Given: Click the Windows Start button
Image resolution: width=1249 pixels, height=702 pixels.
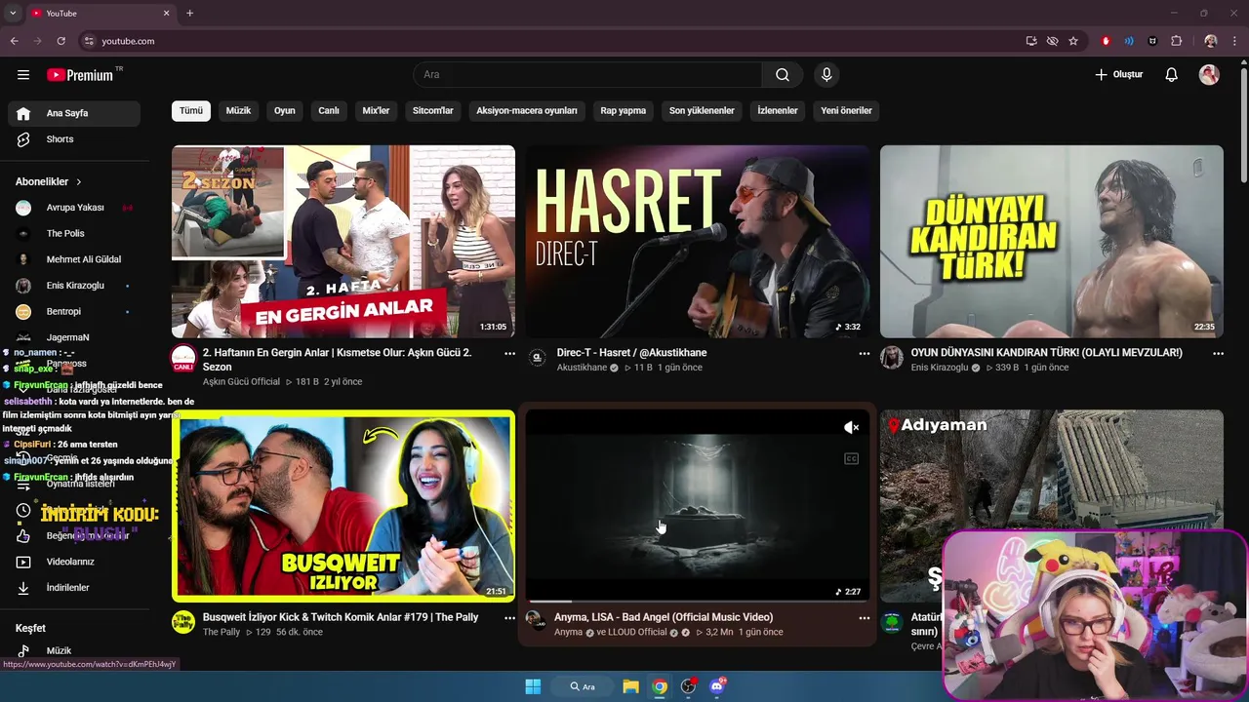Looking at the screenshot, I should [x=533, y=686].
